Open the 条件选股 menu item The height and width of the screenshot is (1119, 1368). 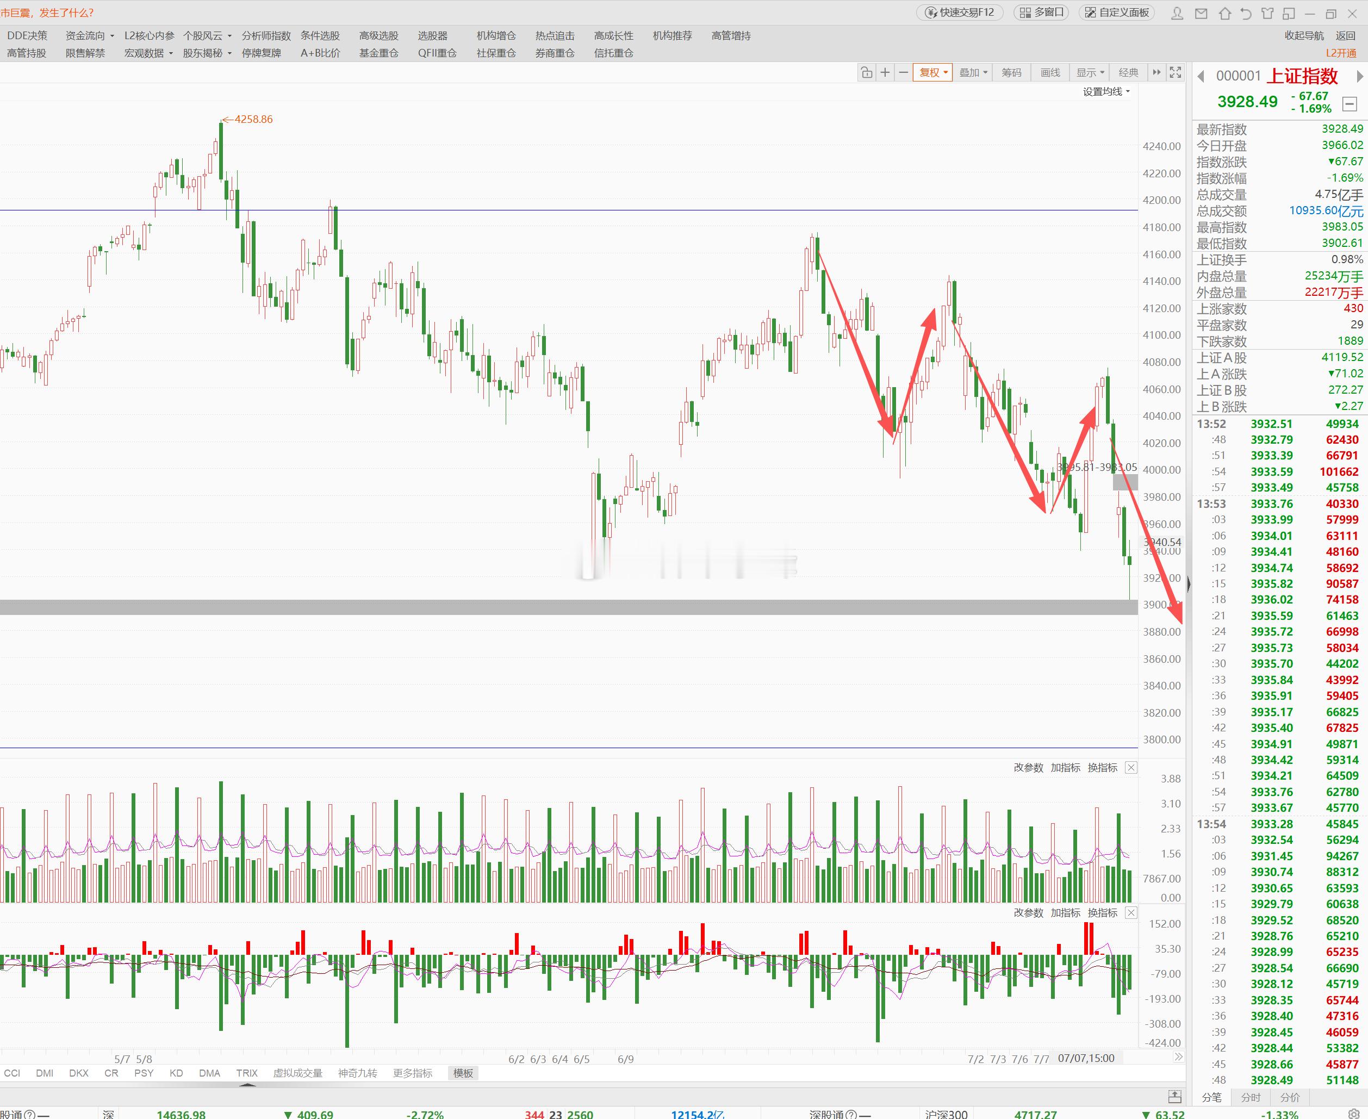[320, 36]
